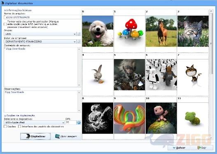
Task: Select the colorful ribbon swirl thumbnail 9
Action: pos(129,118)
